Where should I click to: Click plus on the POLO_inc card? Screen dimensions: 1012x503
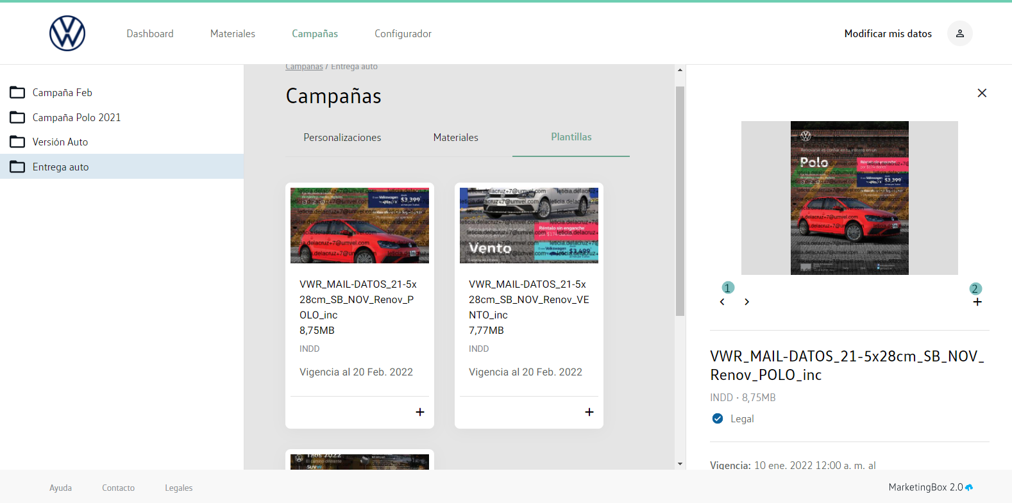420,412
